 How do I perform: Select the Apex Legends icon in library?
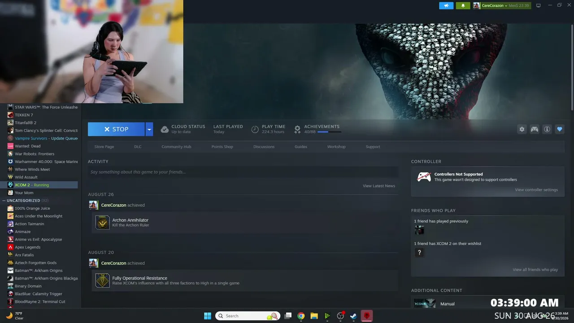click(x=10, y=247)
